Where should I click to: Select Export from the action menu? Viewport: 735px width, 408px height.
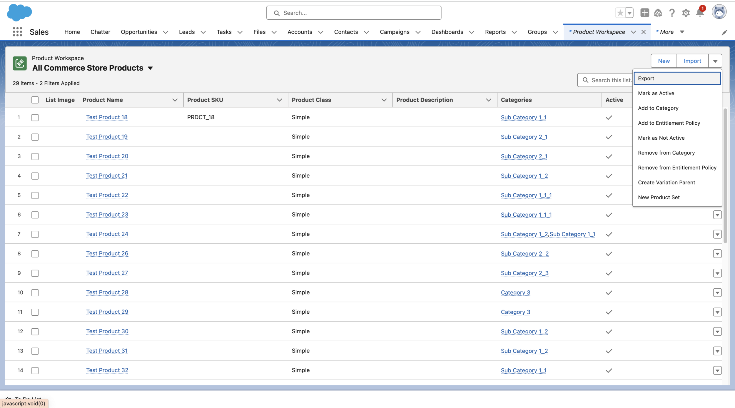coord(677,78)
